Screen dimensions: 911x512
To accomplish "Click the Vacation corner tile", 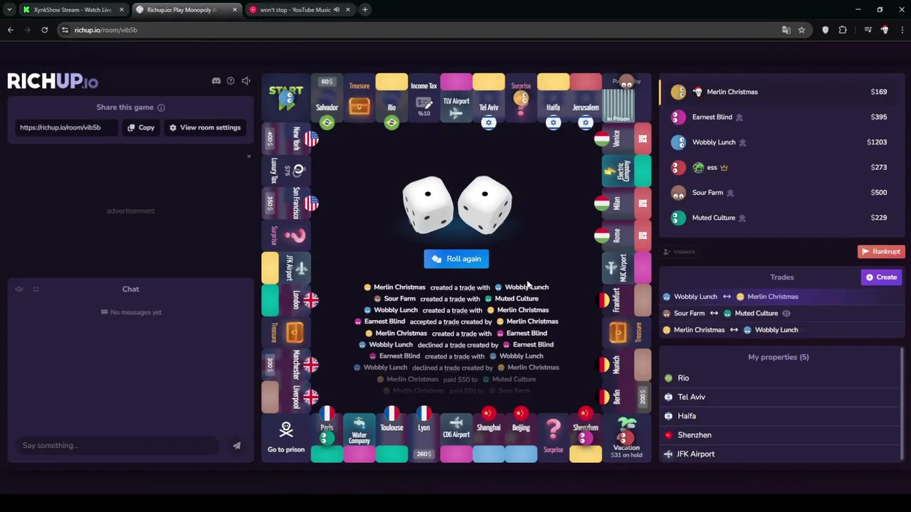I will coord(626,438).
